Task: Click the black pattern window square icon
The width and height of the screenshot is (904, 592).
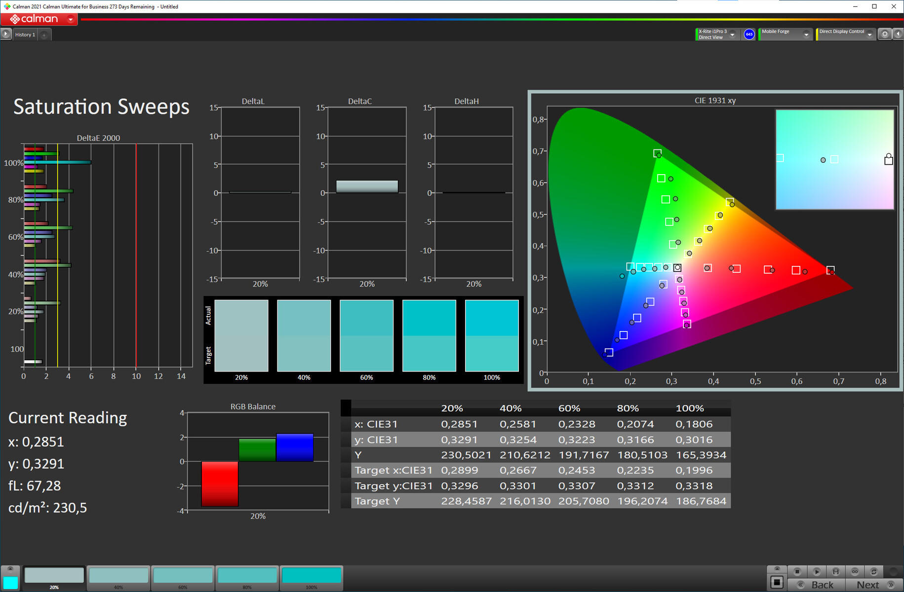Action: coord(777,582)
